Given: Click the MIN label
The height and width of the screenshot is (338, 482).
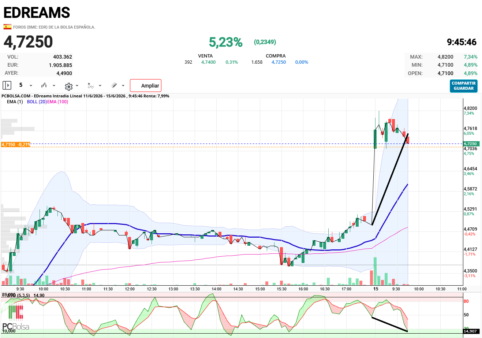Looking at the screenshot, I should 417,65.
